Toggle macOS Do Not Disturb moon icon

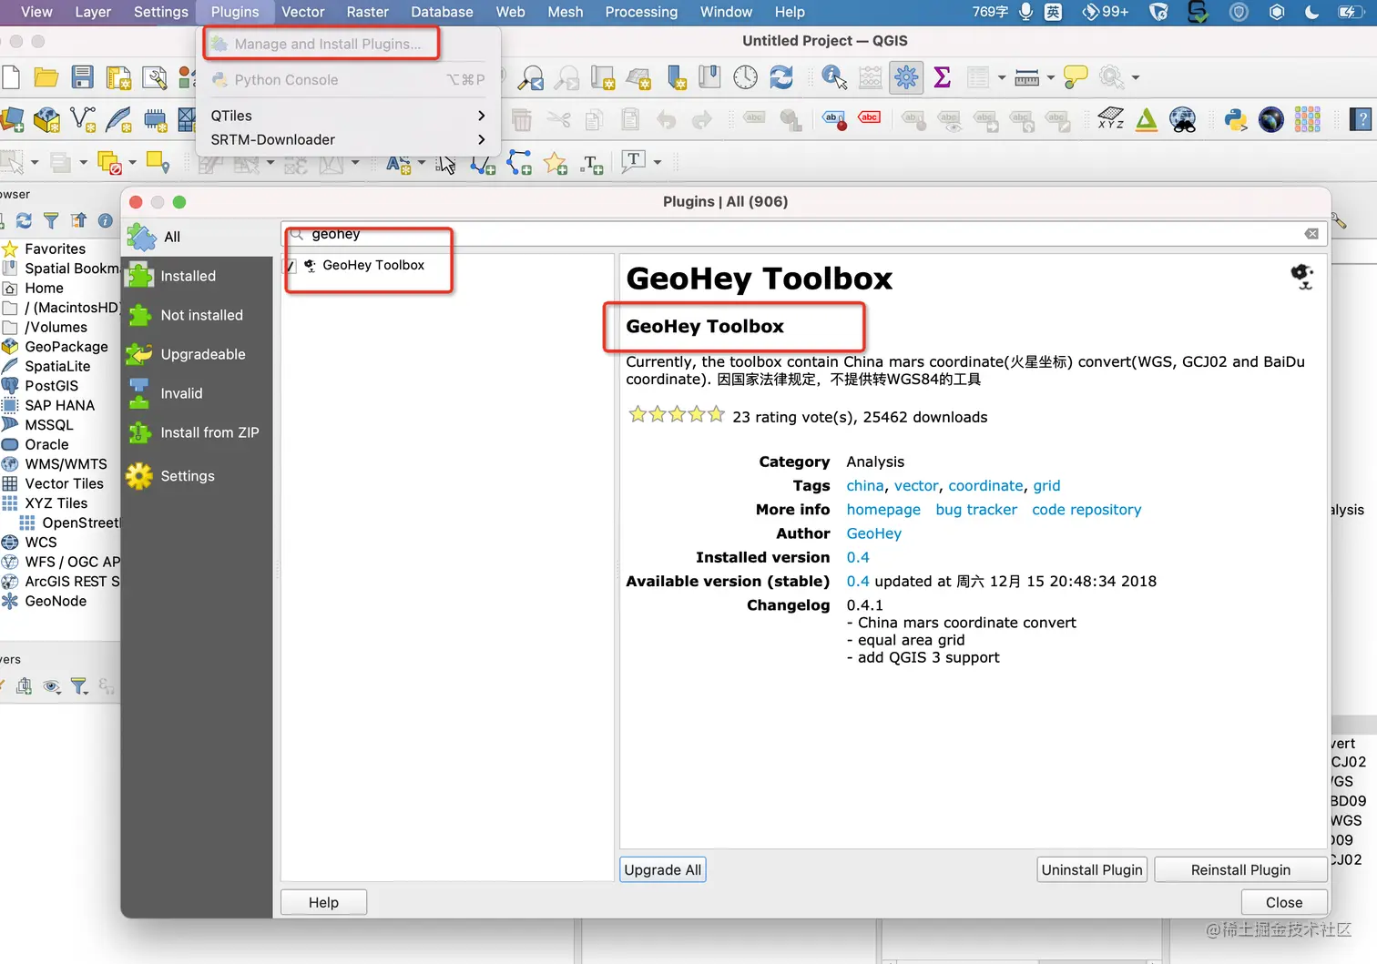pos(1312,12)
